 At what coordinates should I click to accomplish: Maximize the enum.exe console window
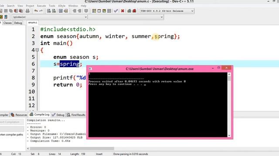pos(219,68)
